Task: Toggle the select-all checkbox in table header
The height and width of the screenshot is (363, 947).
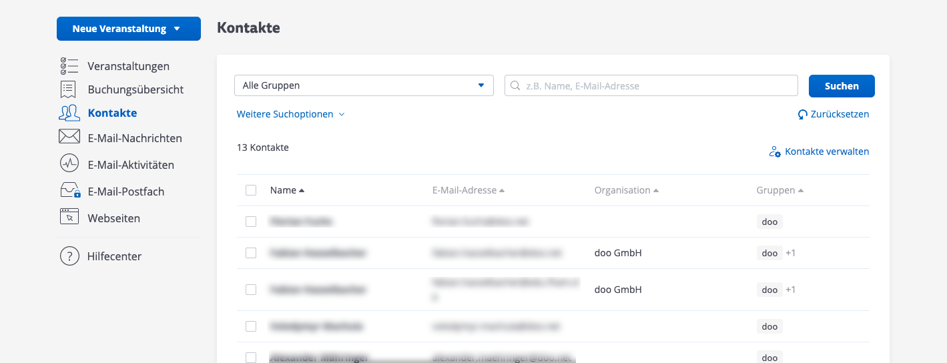Action: (251, 190)
